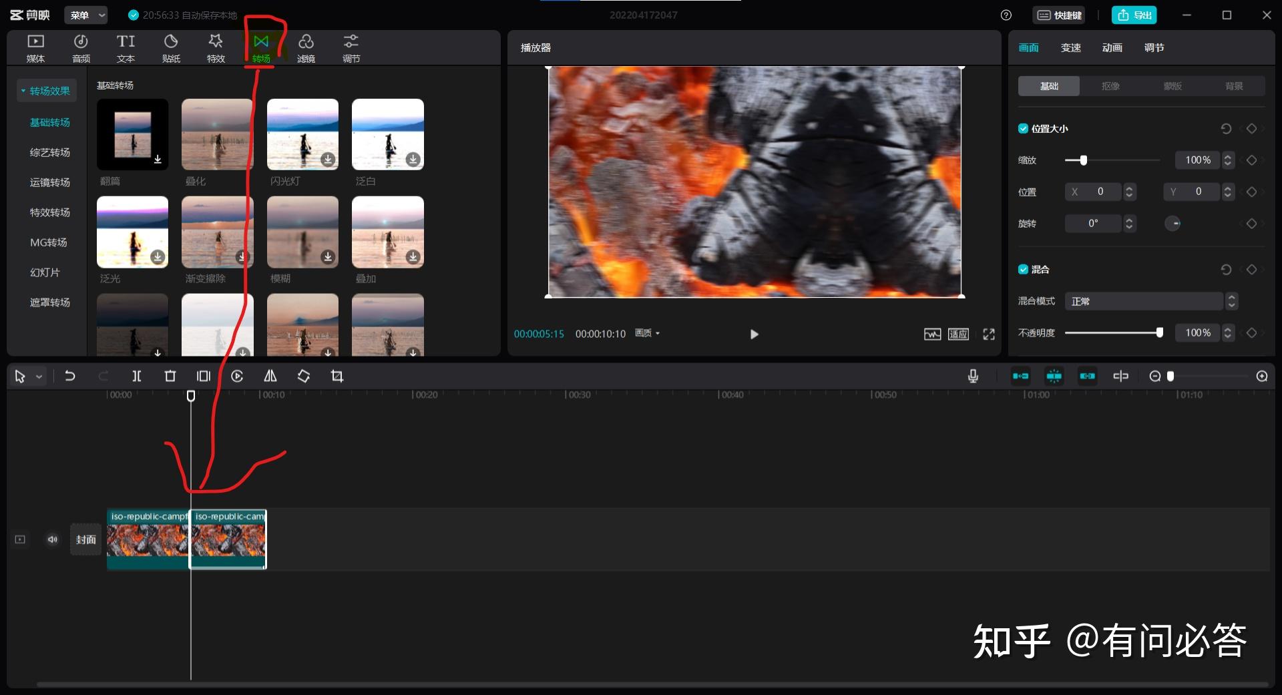This screenshot has width=1282, height=695.
Task: Adjust the Y position stepper
Action: (x=1227, y=192)
